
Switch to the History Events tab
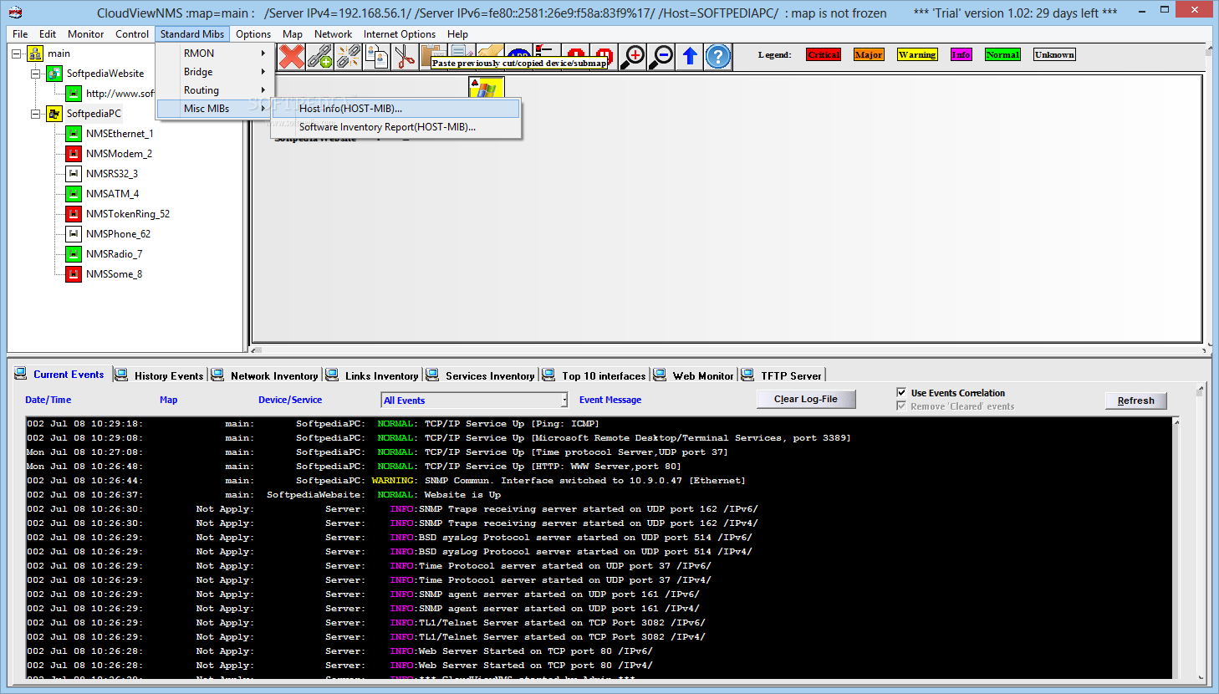coord(160,375)
